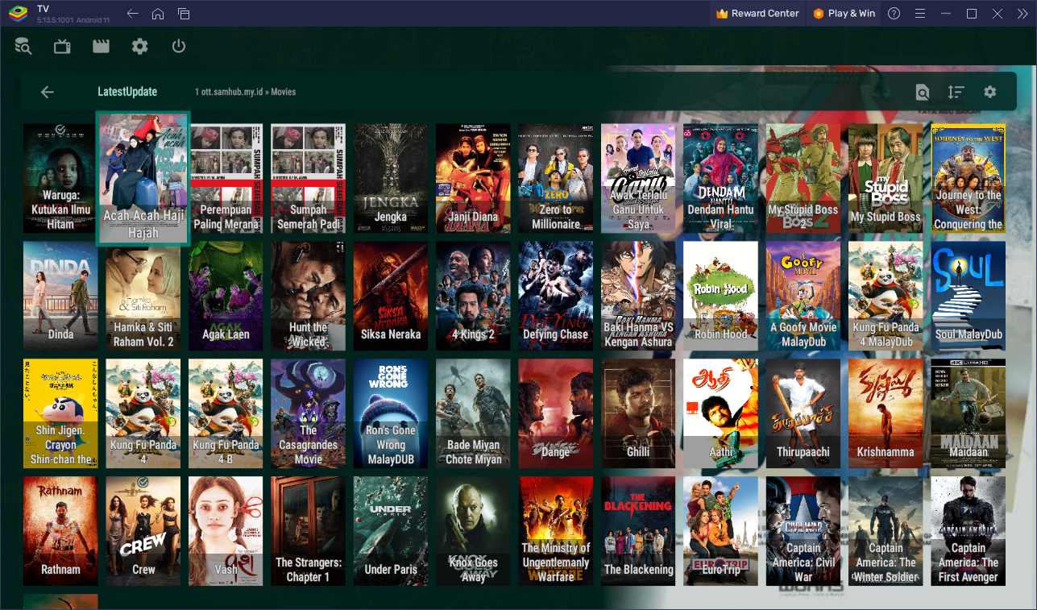Select the Shin Jigen Crayon Shin-chan poster
1037x610 pixels.
[x=60, y=413]
